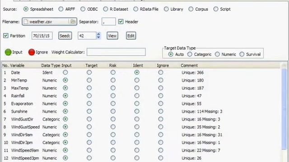Set Target Data Type to Categoric
This screenshot has width=289, height=162.
click(x=190, y=54)
